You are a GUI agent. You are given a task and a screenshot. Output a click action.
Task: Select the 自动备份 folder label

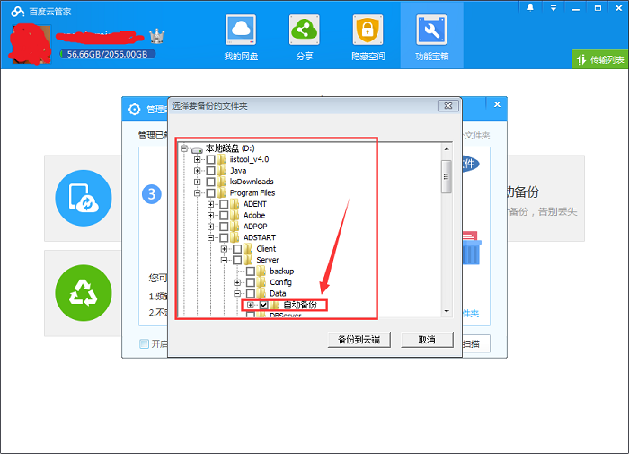coord(300,305)
